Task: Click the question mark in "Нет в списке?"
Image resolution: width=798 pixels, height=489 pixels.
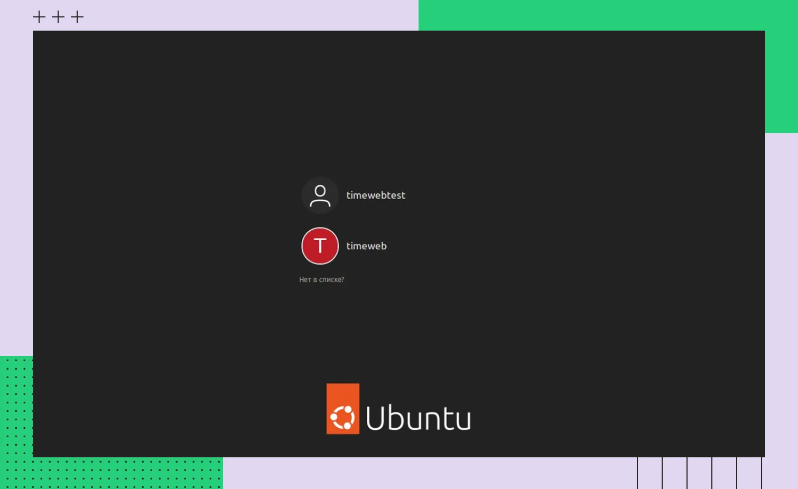Action: [x=342, y=280]
